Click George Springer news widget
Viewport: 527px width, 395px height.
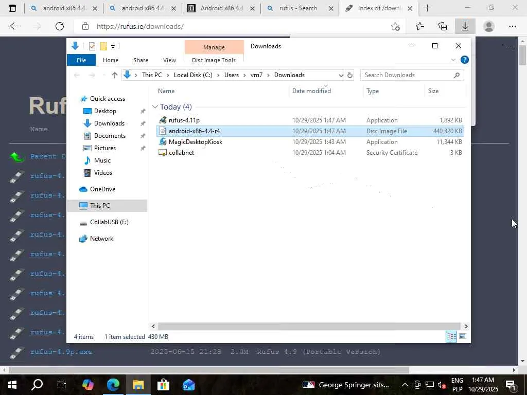coord(346,385)
